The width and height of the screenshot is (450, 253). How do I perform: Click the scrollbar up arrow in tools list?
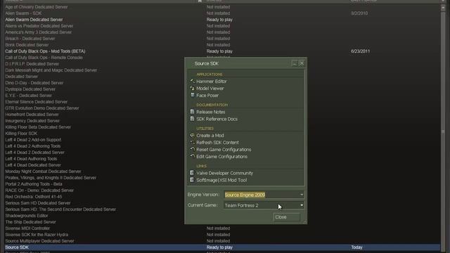point(443,8)
